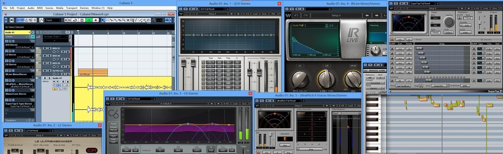
Task: Mute the MIDI 07 track
Action: pos(45,48)
